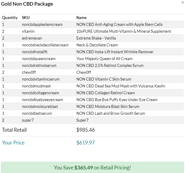Close the Gold Non CBD Package dialog
This screenshot has height=173, width=185.
[x=183, y=2]
